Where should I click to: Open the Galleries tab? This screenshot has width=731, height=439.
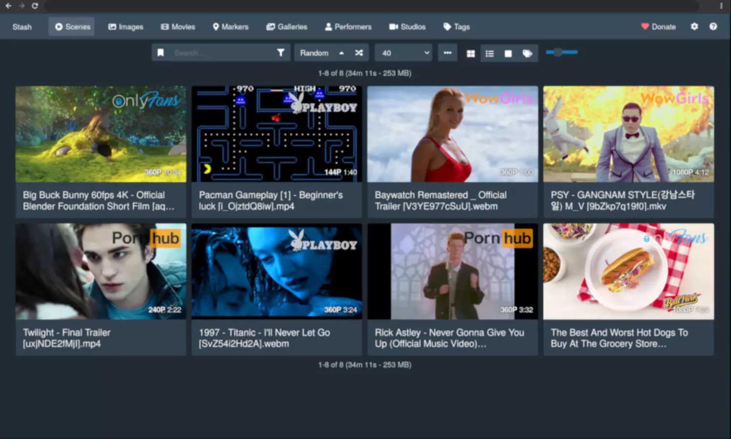click(x=286, y=27)
